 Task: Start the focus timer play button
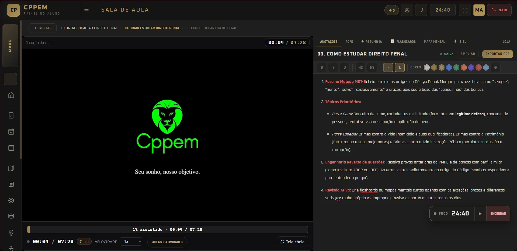point(480,214)
